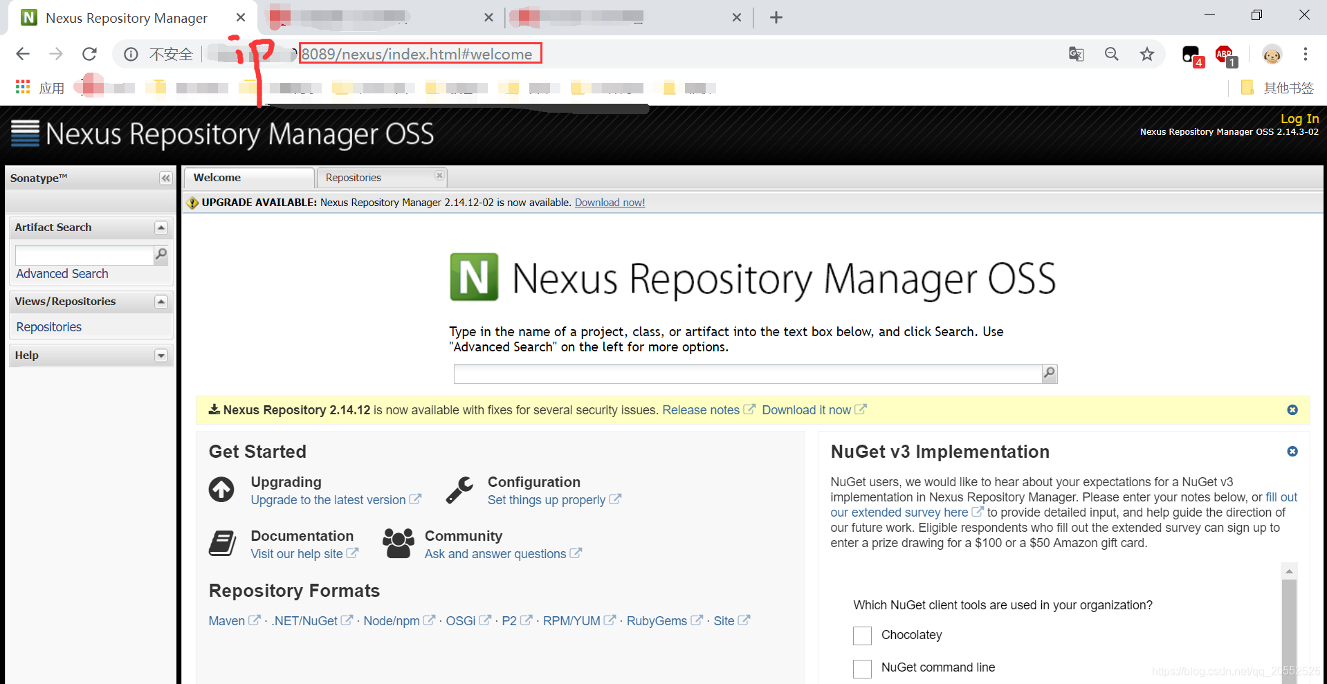
Task: Reload the current page
Action: pos(89,54)
